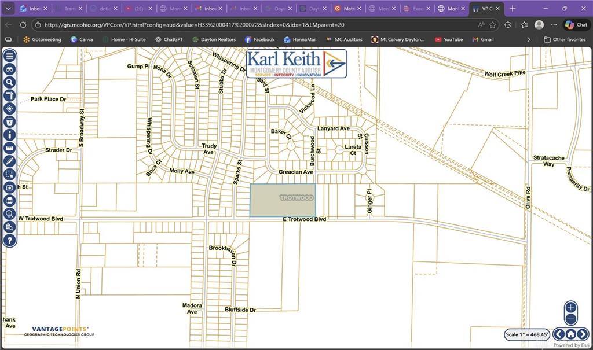Open the printer print tool
Image resolution: width=593 pixels, height=350 pixels.
pyautogui.click(x=9, y=201)
